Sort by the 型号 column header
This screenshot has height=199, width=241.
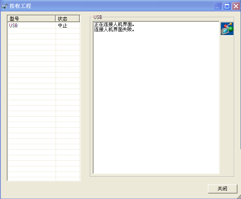point(32,19)
